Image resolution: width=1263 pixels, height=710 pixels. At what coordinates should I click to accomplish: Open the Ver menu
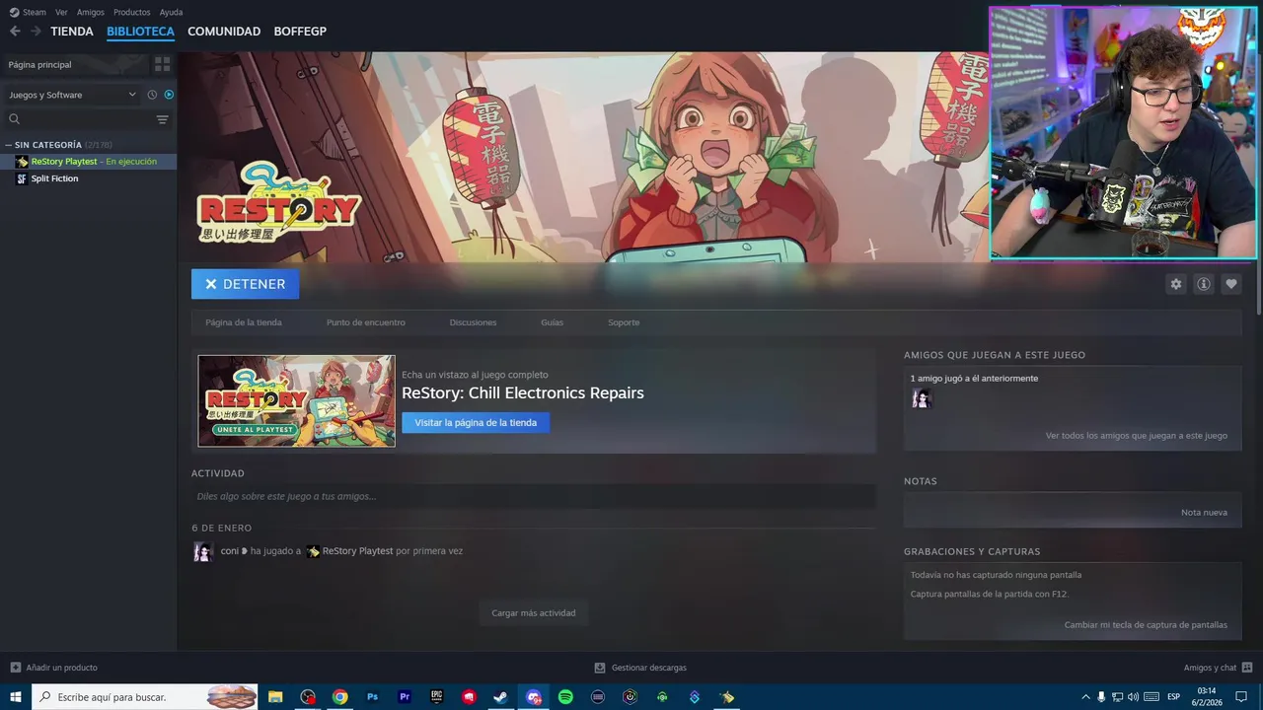(61, 12)
